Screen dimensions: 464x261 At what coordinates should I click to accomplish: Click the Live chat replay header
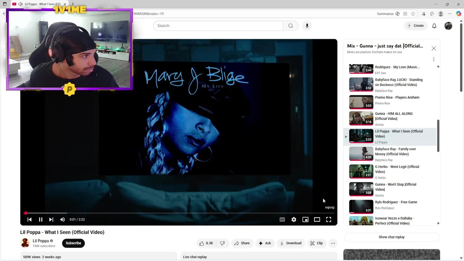click(x=195, y=257)
